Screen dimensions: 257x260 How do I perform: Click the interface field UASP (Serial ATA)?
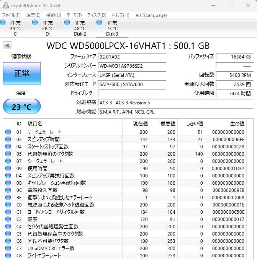132,75
